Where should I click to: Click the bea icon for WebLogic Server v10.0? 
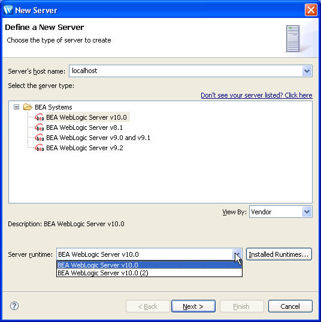coord(40,117)
